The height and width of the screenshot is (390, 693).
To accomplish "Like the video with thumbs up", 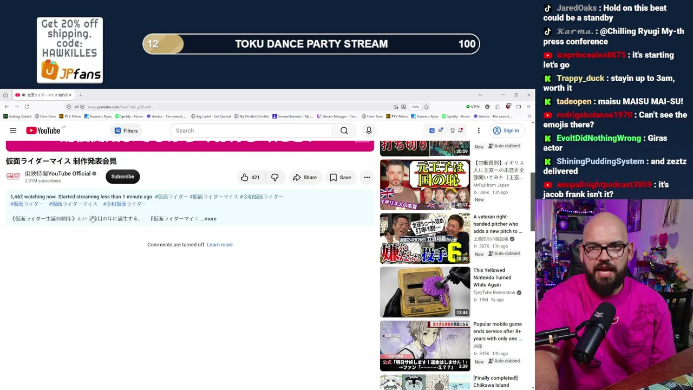I will click(250, 177).
